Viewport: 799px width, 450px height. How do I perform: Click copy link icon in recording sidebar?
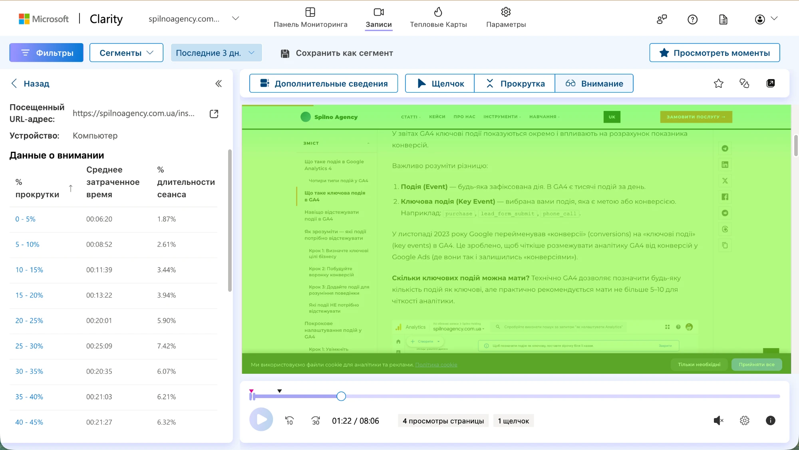click(725, 245)
